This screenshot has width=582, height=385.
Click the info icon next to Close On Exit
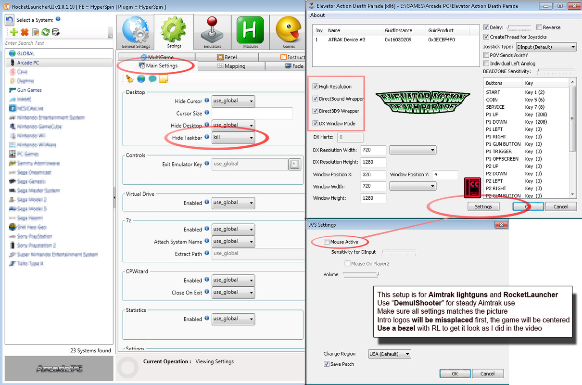click(207, 292)
